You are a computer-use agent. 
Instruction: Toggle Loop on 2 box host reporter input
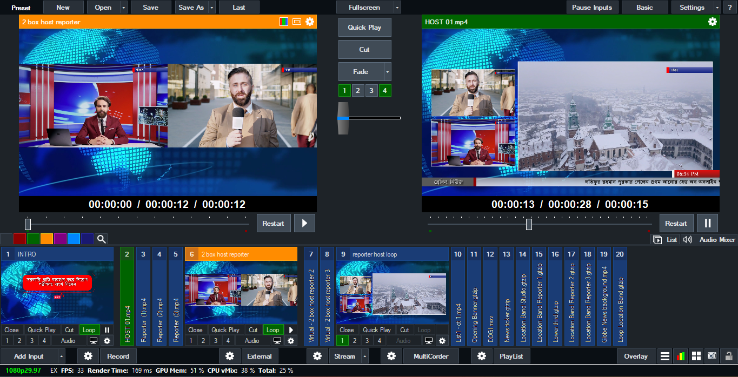point(272,330)
